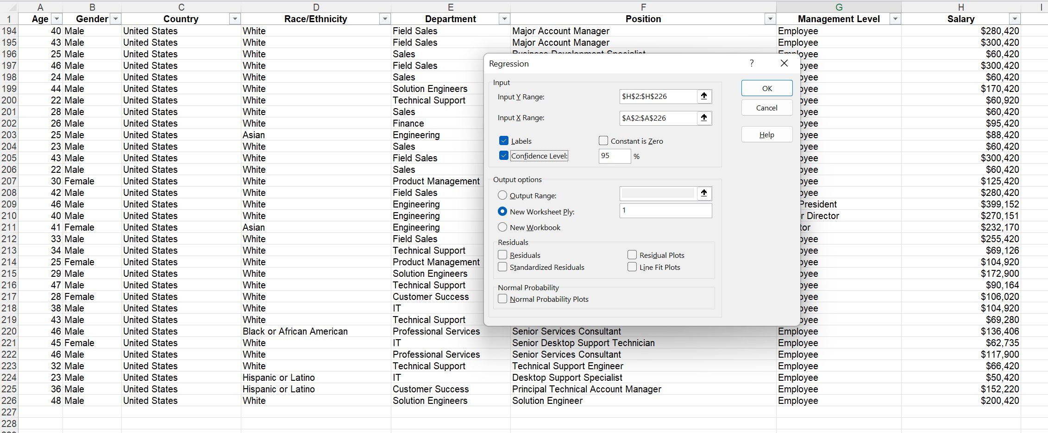This screenshot has height=433, width=1048.
Task: Uncheck the Labels checkbox
Action: (504, 140)
